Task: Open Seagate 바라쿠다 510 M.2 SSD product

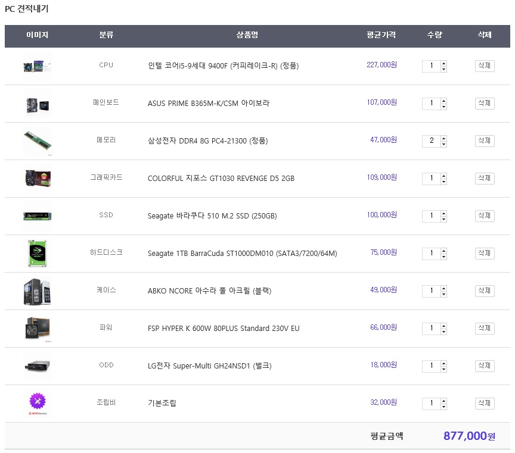Action: point(212,215)
